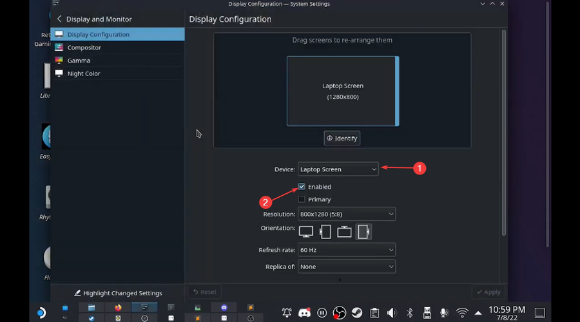Open Display Configuration in sidebar
The width and height of the screenshot is (580, 322).
click(118, 34)
